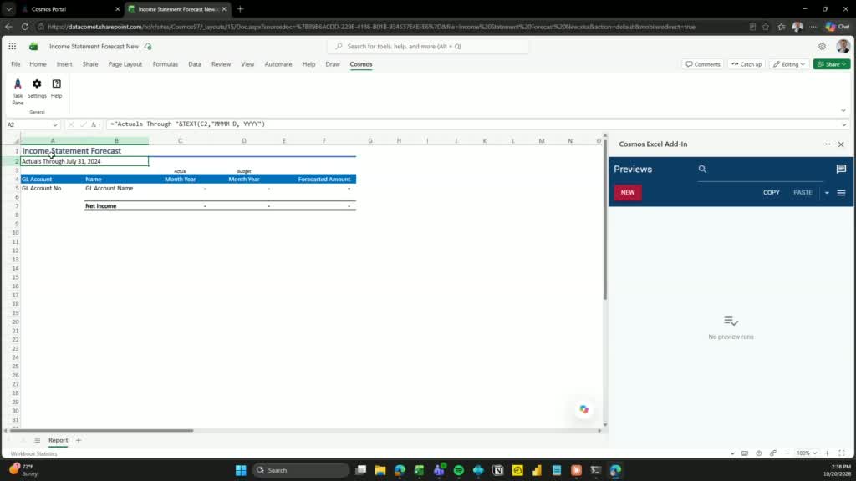Screen dimensions: 856x481
Task: Open the Copilot Chat button in browser
Action: (x=838, y=26)
